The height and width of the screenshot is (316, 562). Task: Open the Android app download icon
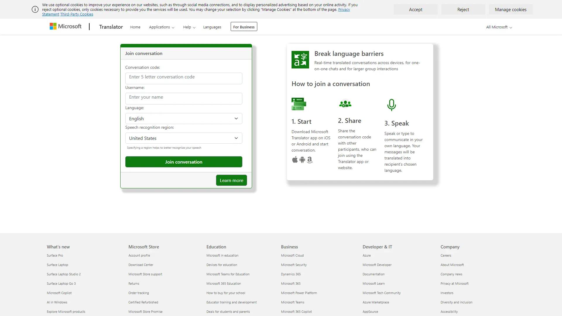(302, 160)
